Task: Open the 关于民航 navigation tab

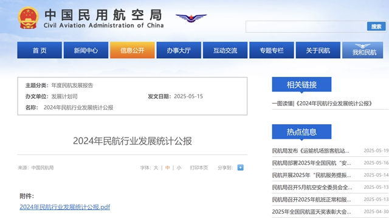Action: [318, 50]
